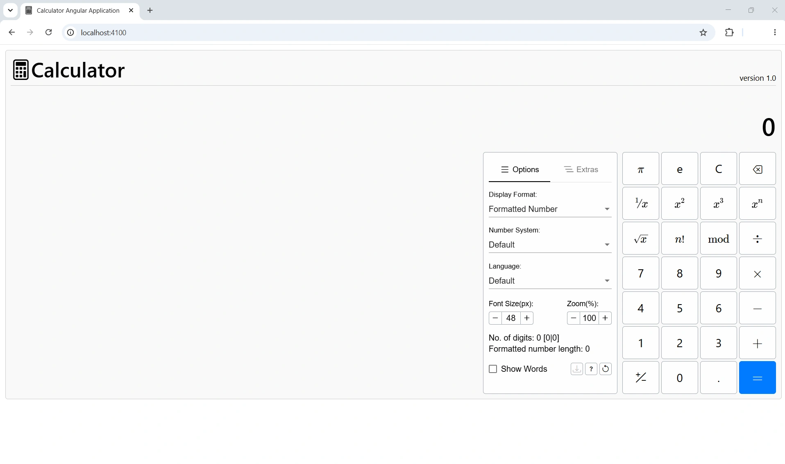Enable the Show Words checkbox
The width and height of the screenshot is (785, 464).
(493, 369)
